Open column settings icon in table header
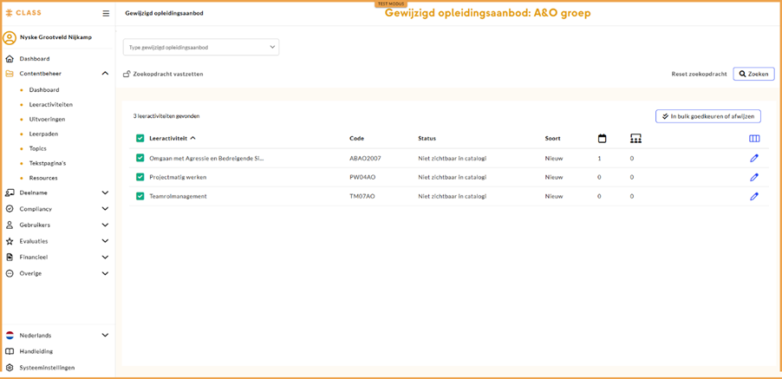This screenshot has height=379, width=782. [x=753, y=139]
